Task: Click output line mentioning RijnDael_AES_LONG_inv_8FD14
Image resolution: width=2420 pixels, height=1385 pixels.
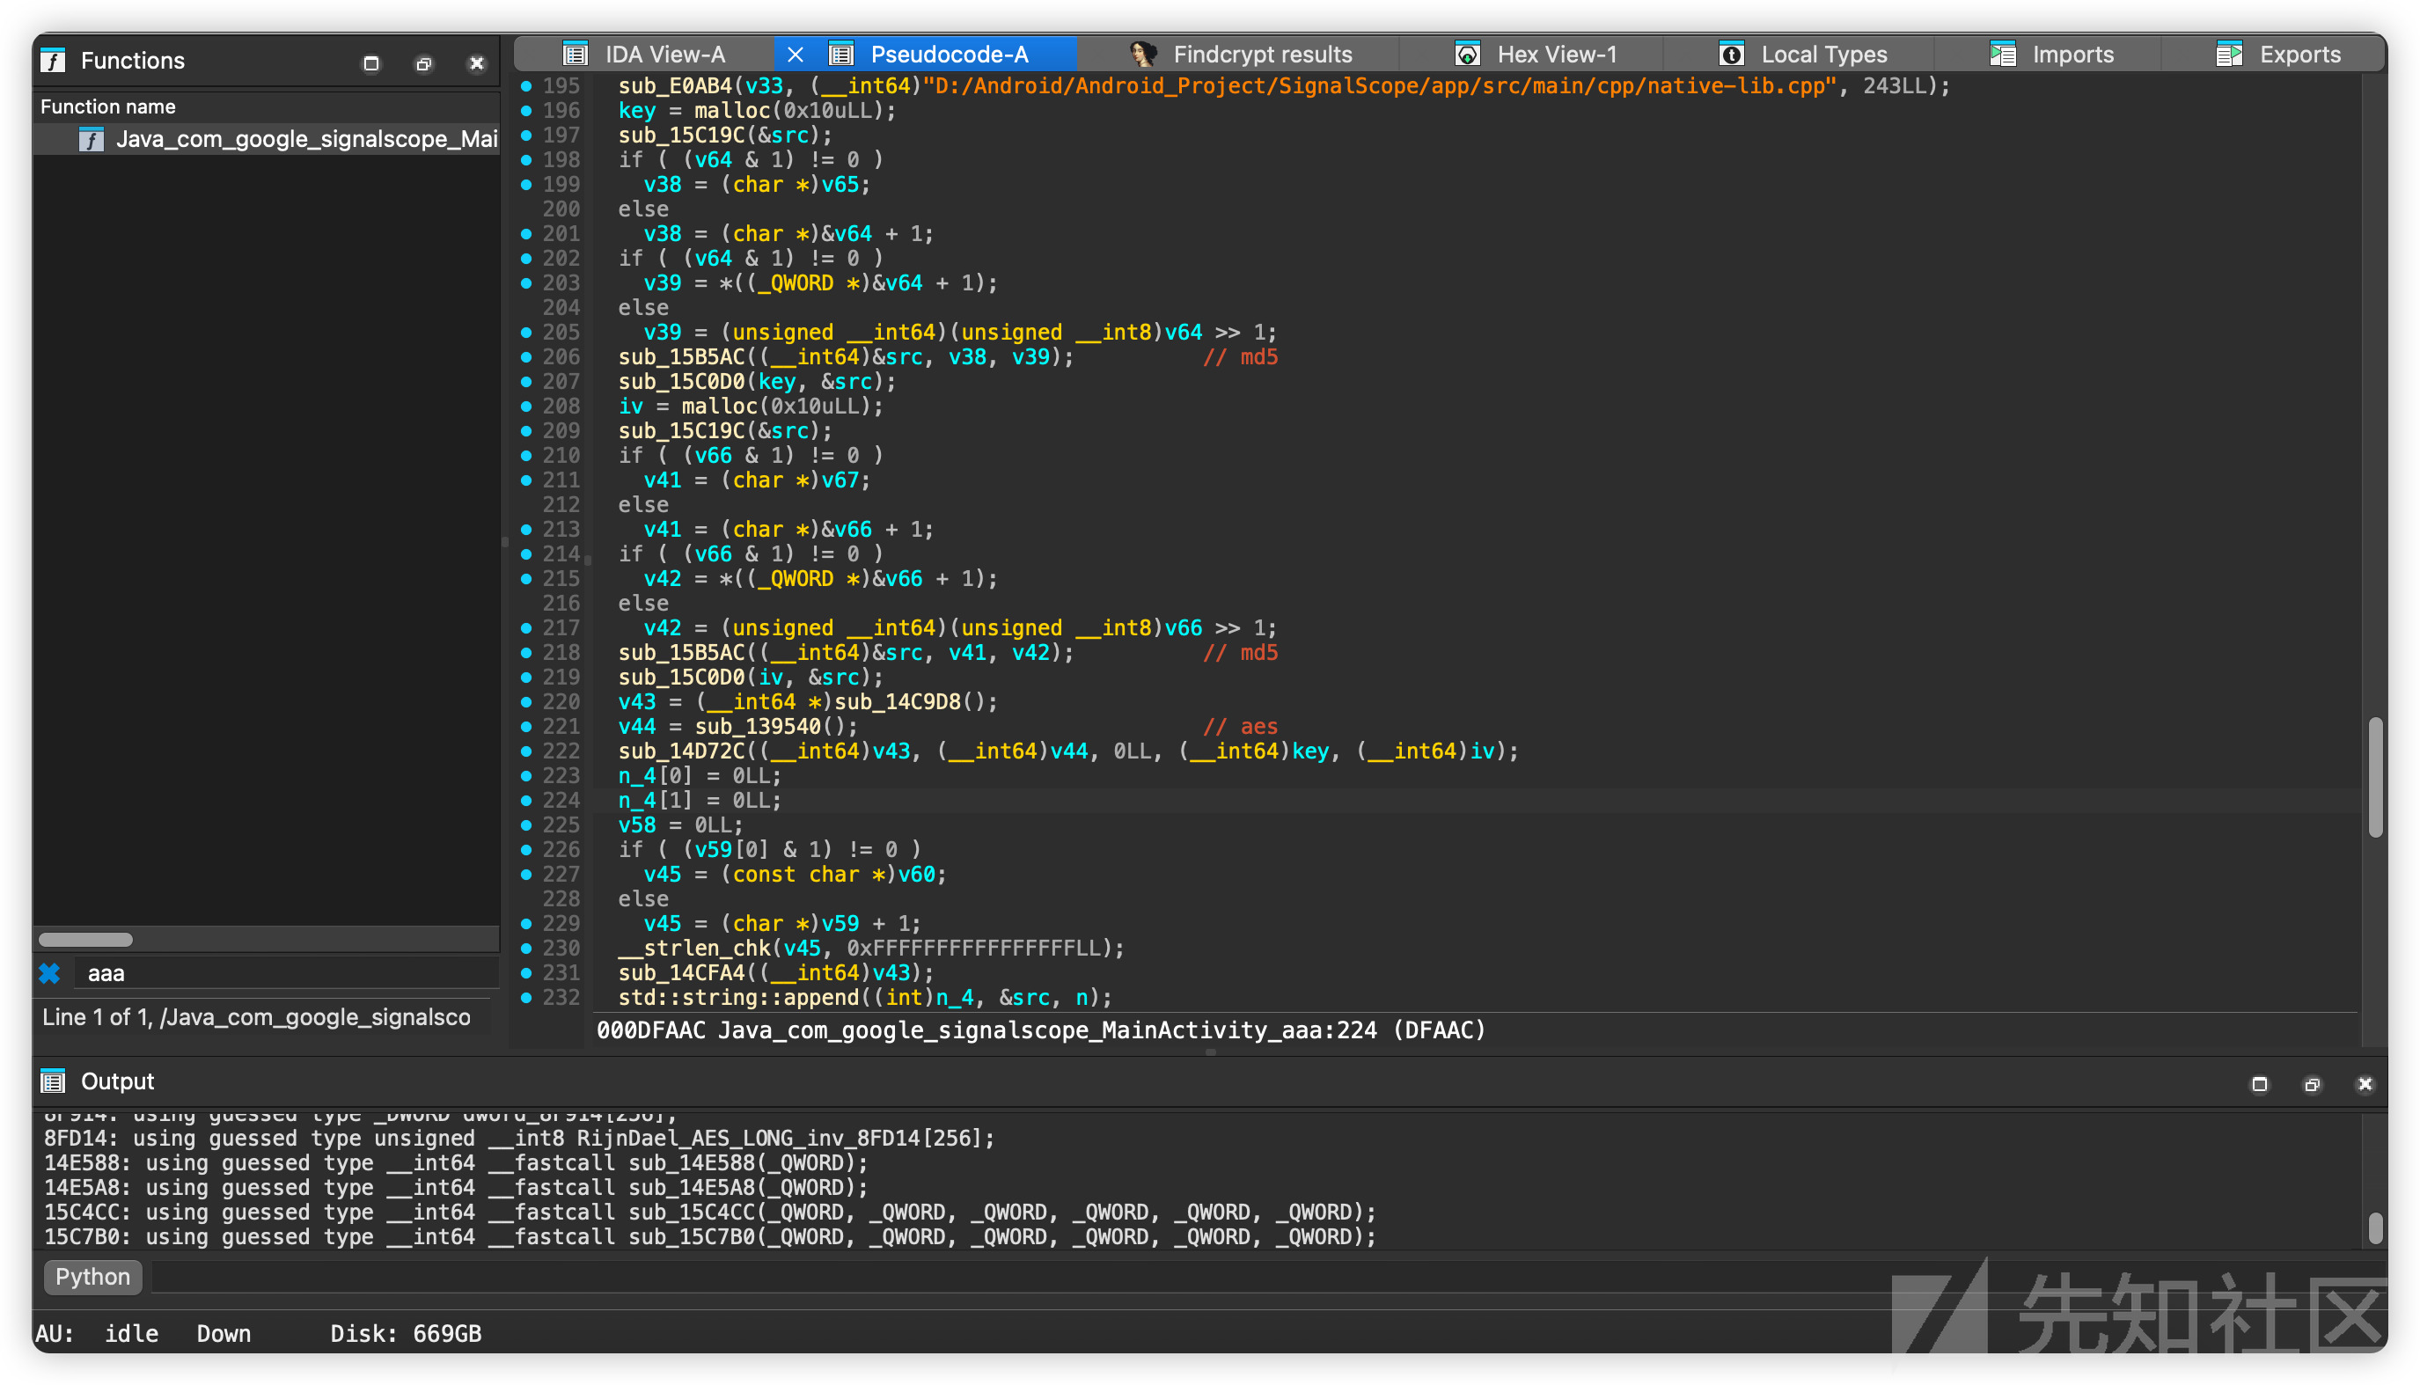Action: click(x=519, y=1139)
